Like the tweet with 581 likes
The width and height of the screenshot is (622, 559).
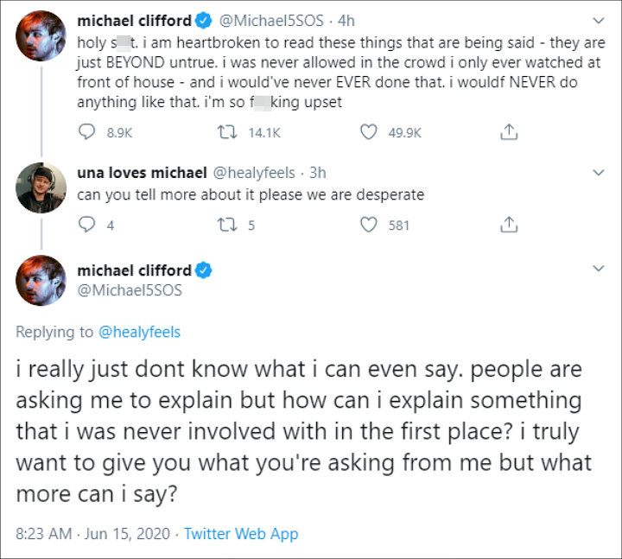[x=370, y=225]
